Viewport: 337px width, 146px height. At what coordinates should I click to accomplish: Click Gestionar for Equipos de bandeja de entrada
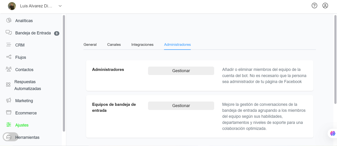181,106
